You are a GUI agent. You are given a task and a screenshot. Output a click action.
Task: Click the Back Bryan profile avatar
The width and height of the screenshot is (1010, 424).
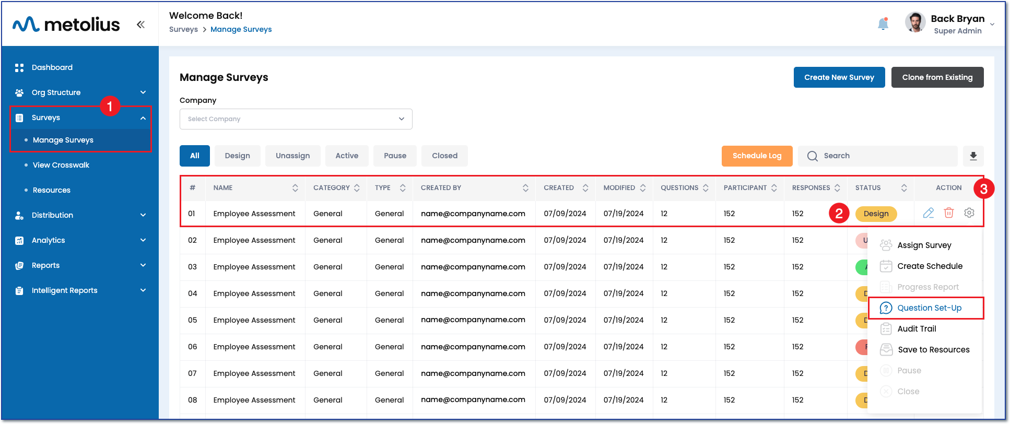click(915, 23)
